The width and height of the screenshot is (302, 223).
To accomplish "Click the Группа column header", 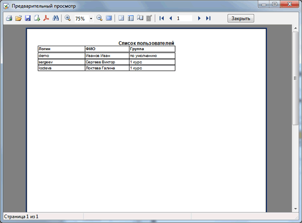I will point(152,49).
